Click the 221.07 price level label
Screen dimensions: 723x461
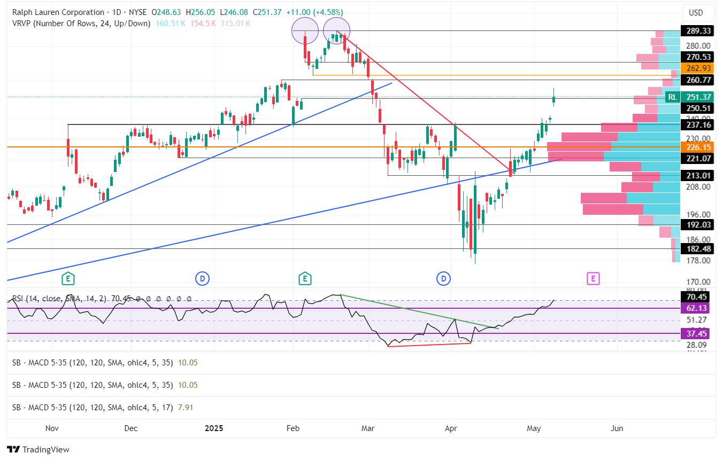click(696, 158)
